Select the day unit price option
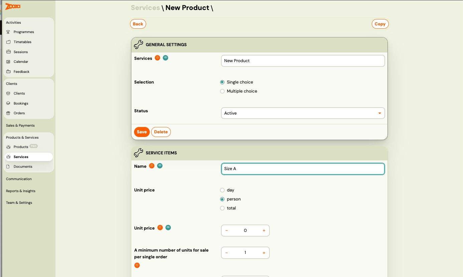Image resolution: width=463 pixels, height=277 pixels. 222,190
